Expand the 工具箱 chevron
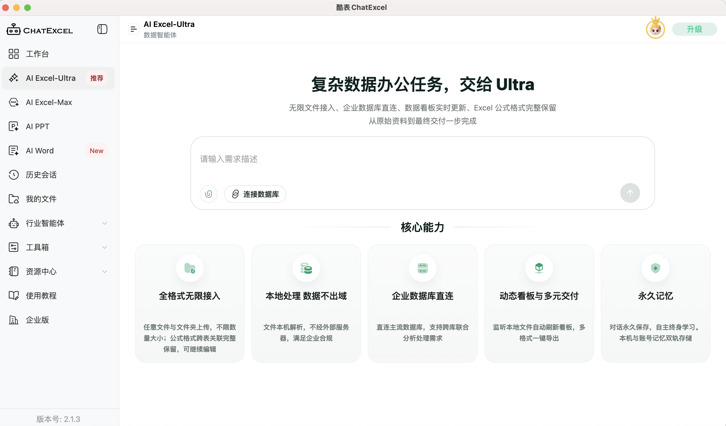 105,247
